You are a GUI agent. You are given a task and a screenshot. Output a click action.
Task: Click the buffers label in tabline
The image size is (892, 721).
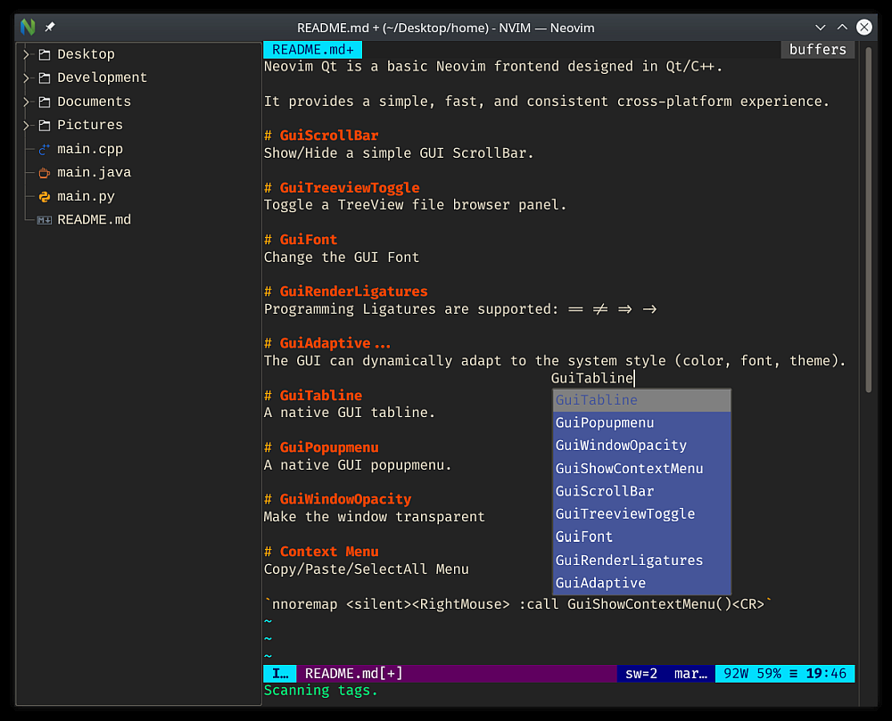click(x=817, y=49)
